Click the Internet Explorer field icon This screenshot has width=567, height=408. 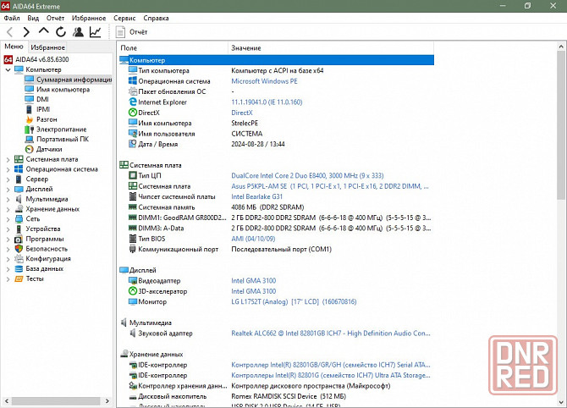point(133,102)
